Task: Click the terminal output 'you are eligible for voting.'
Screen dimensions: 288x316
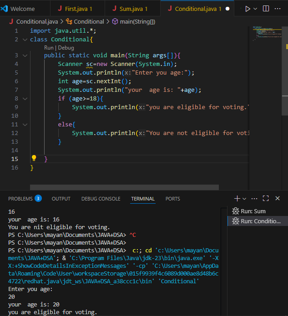Action: tap(53, 312)
